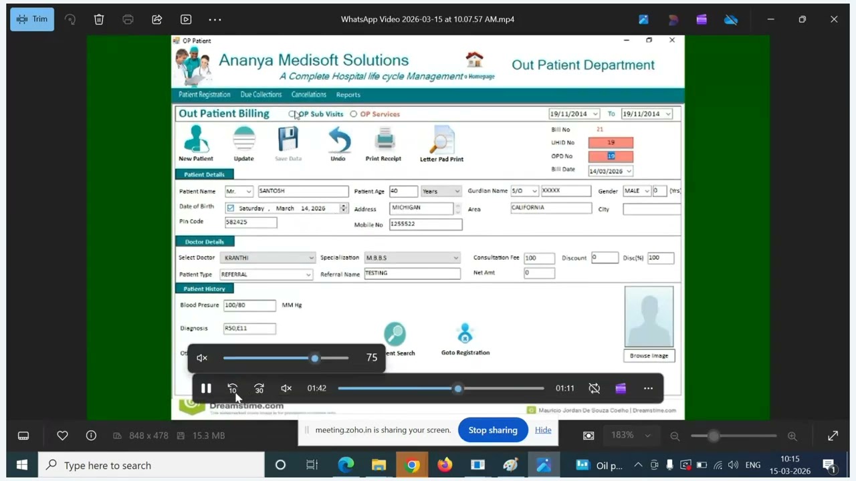The height and width of the screenshot is (481, 856).
Task: Open the start date 19/11/2014 dropdown
Action: 595,114
